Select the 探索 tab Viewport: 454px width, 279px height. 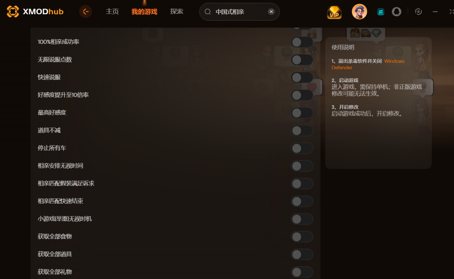pyautogui.click(x=176, y=12)
